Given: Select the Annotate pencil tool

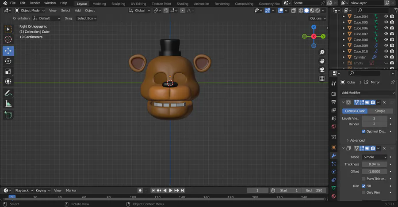Looking at the screenshot, I should 8,93.
